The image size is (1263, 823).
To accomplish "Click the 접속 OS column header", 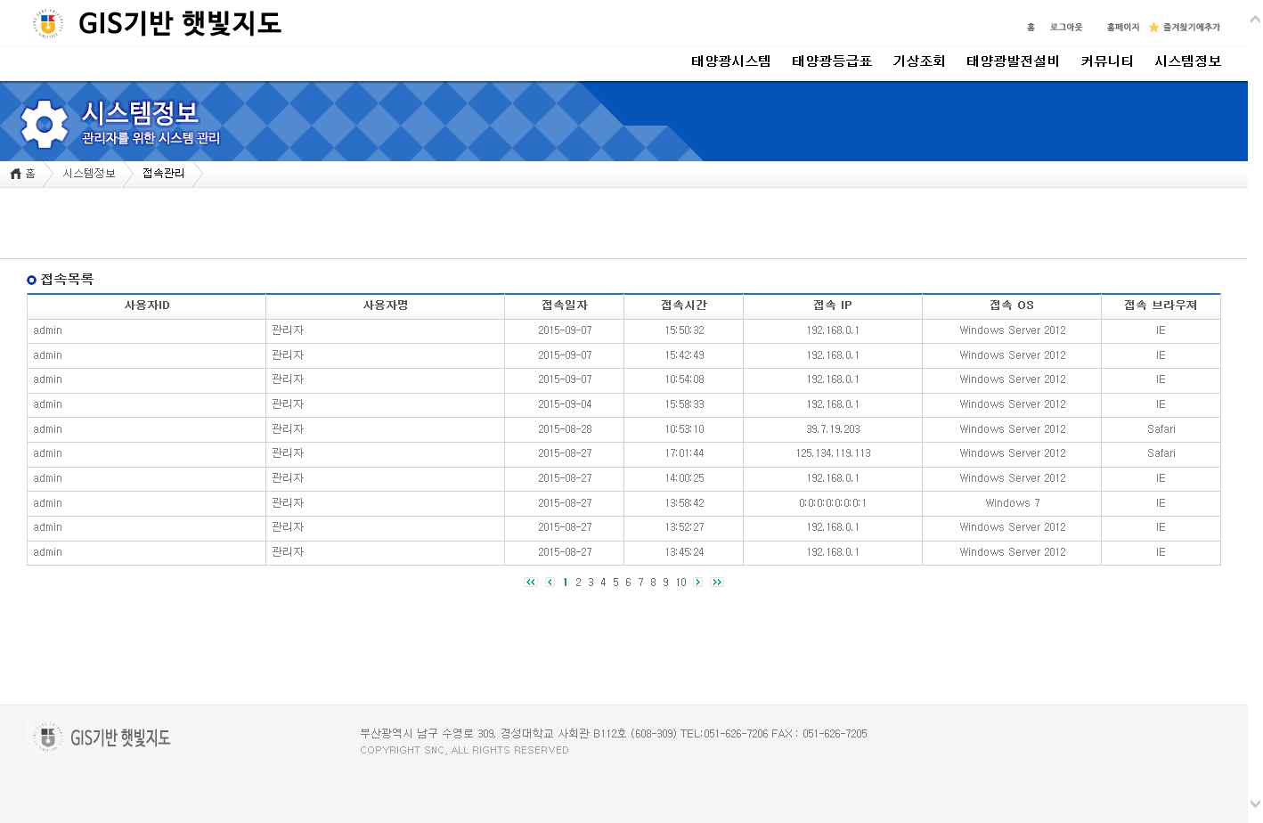I will click(1012, 306).
